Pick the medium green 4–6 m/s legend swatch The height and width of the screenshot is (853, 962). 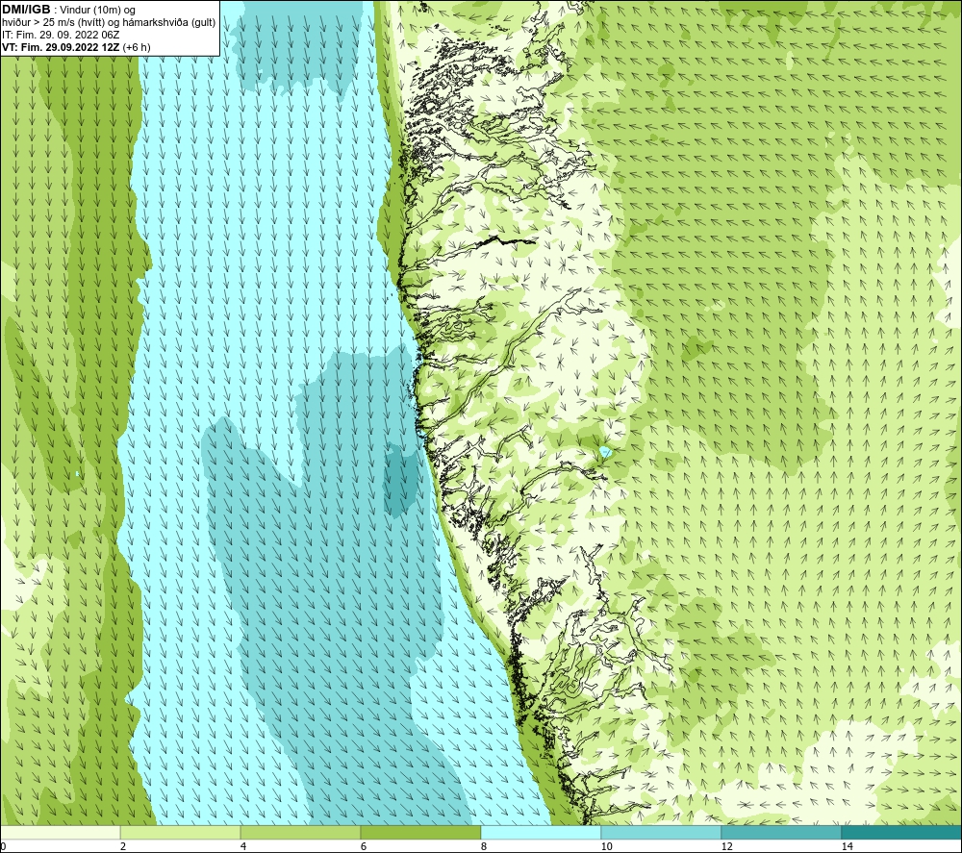(x=300, y=833)
